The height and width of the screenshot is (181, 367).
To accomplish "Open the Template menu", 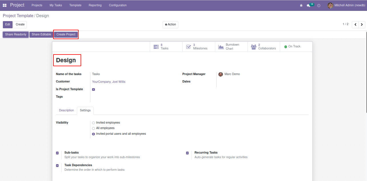I will [75, 5].
